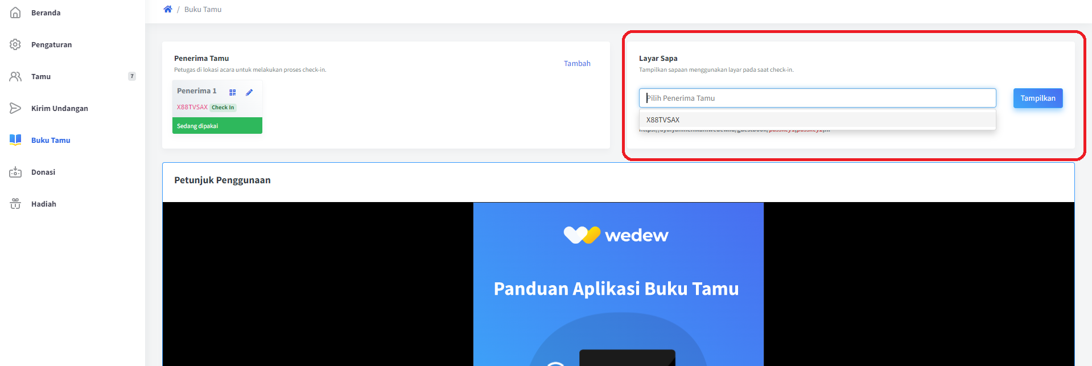Click the Hadiah gift icon

click(x=15, y=204)
